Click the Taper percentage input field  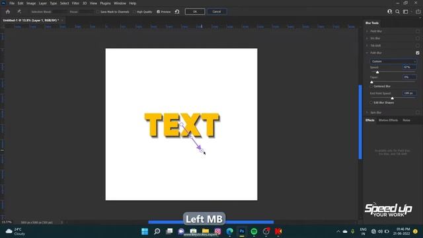click(x=410, y=77)
